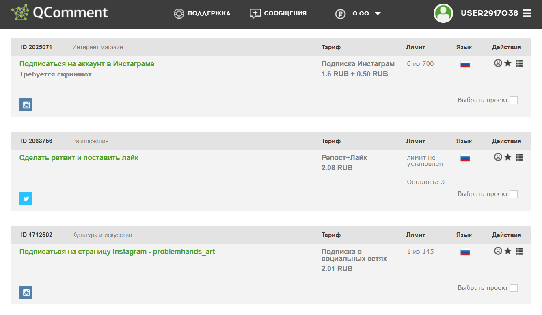Open list icon for project 2025071

(519, 63)
